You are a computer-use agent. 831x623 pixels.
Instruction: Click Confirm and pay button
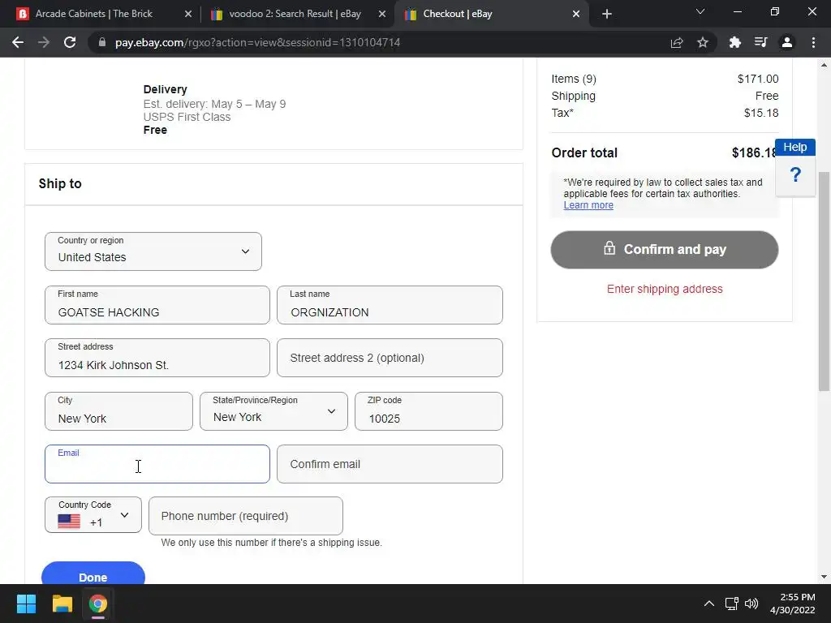(x=665, y=250)
